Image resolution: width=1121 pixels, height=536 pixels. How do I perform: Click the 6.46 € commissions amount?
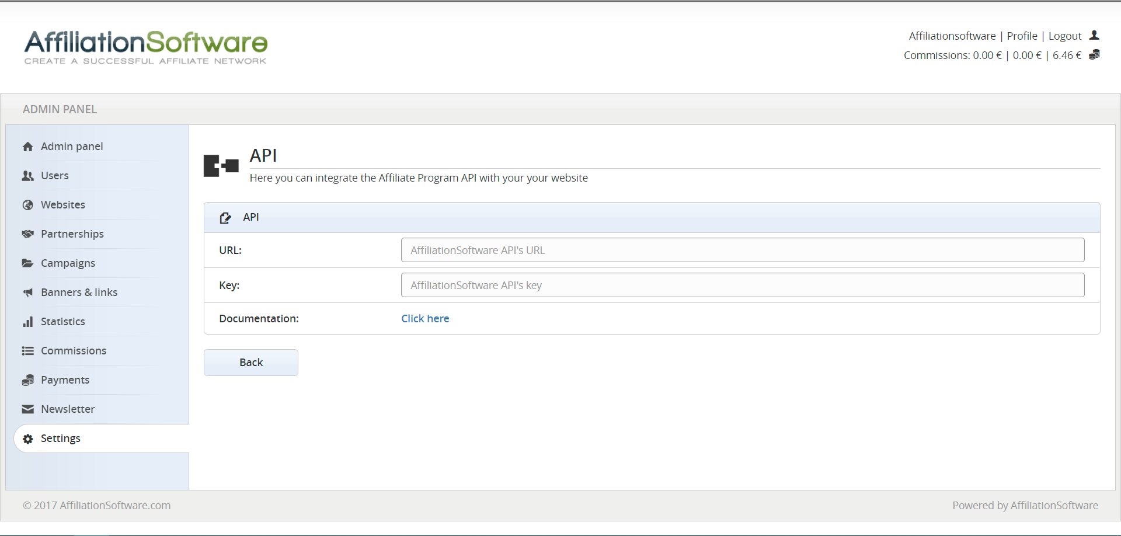tap(1067, 55)
